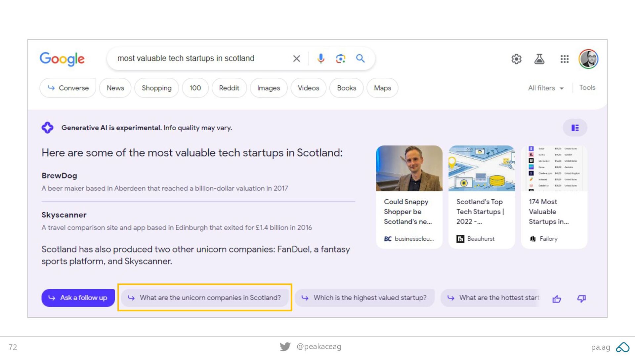Toggle the AI overview layout view button

pyautogui.click(x=575, y=128)
